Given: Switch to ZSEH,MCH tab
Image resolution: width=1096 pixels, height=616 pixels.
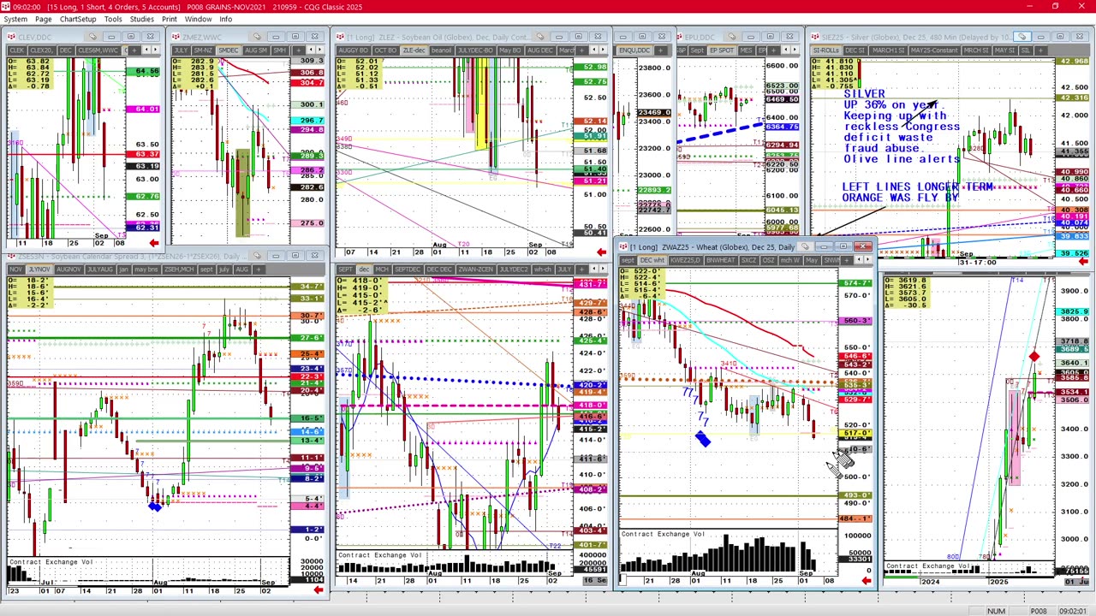Looking at the screenshot, I should [180, 269].
